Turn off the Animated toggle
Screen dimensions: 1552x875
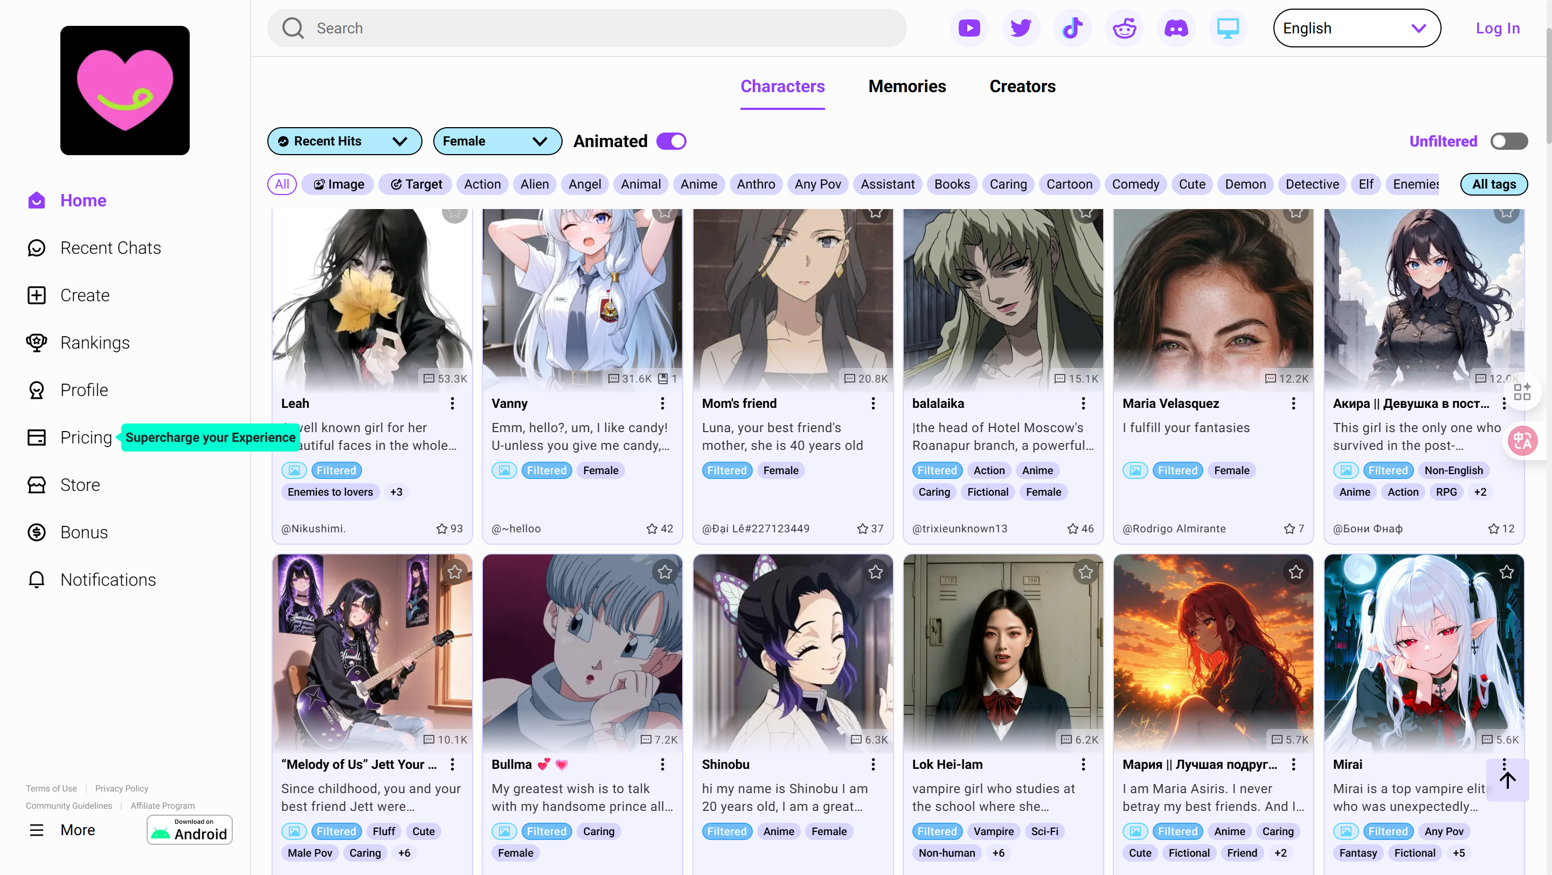pyautogui.click(x=671, y=142)
